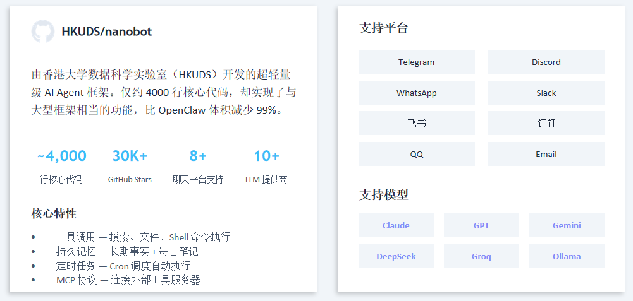Pick the Gemini model tile
This screenshot has height=301, width=633.
tap(567, 225)
